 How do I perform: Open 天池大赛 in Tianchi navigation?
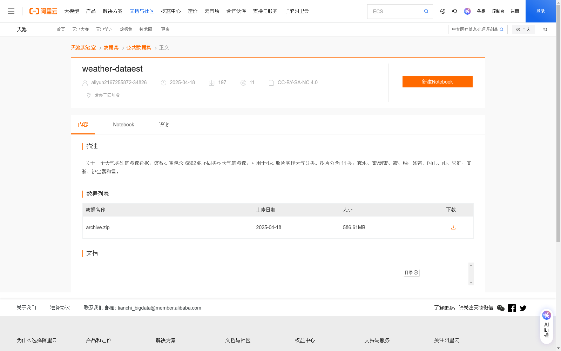[80, 29]
